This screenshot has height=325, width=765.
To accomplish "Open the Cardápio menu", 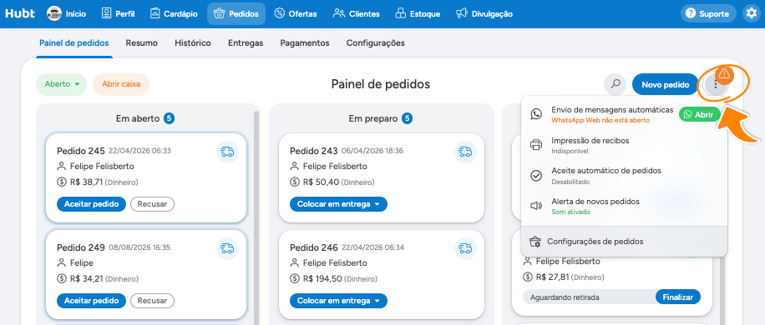I will pos(174,13).
